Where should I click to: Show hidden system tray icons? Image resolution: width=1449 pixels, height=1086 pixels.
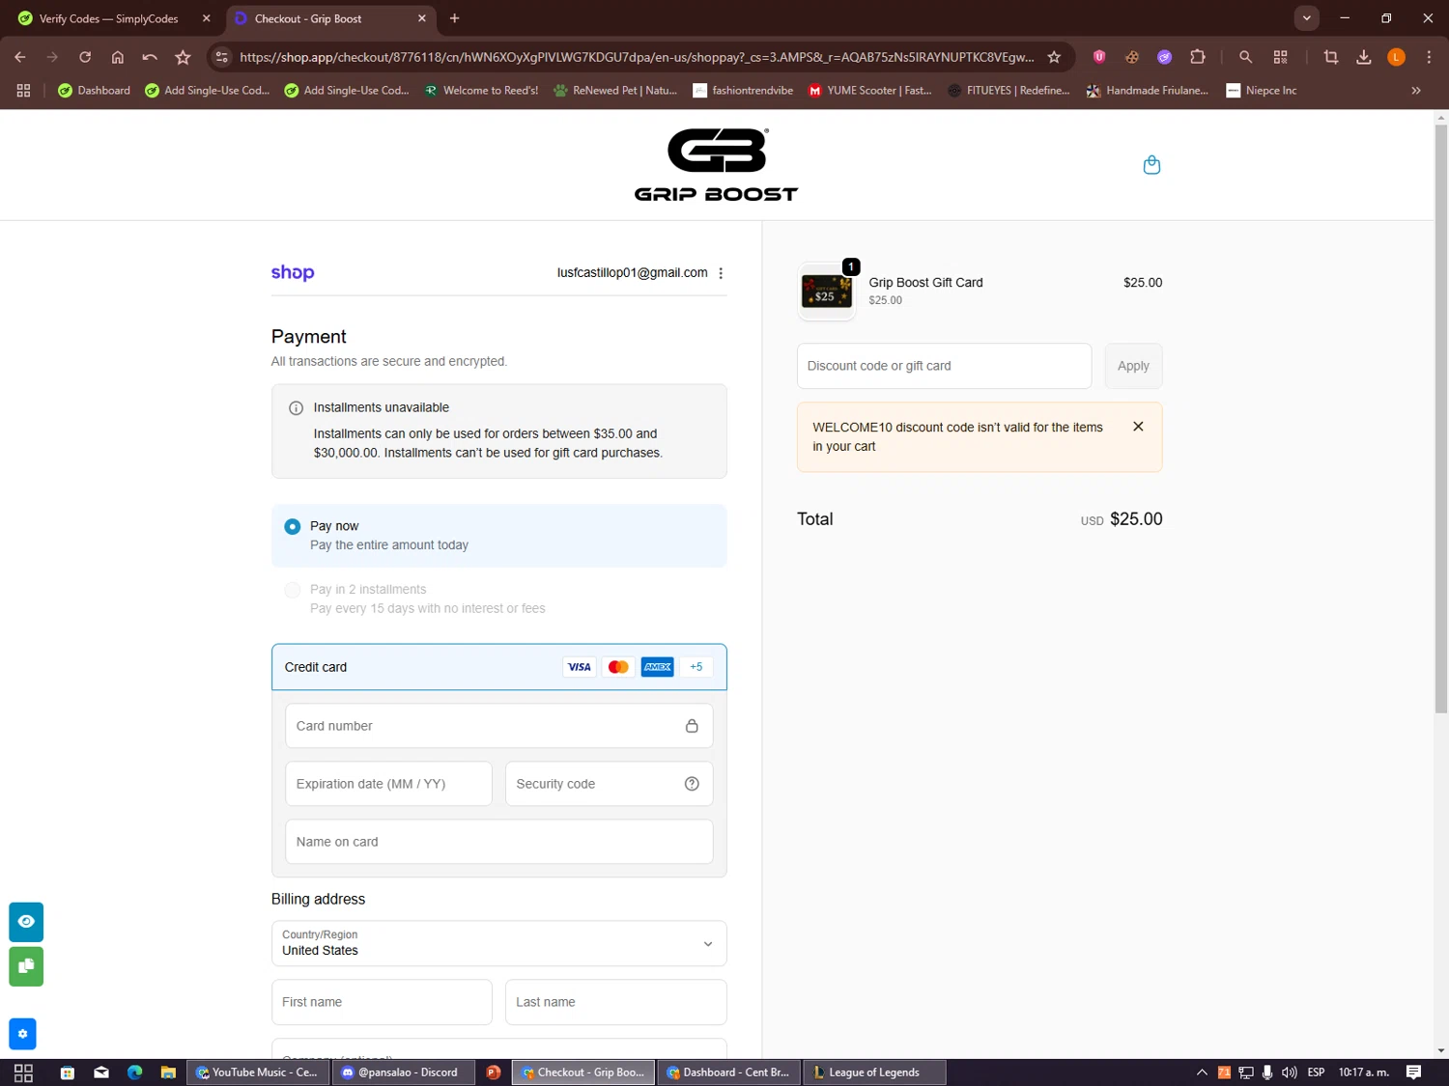click(x=1202, y=1072)
